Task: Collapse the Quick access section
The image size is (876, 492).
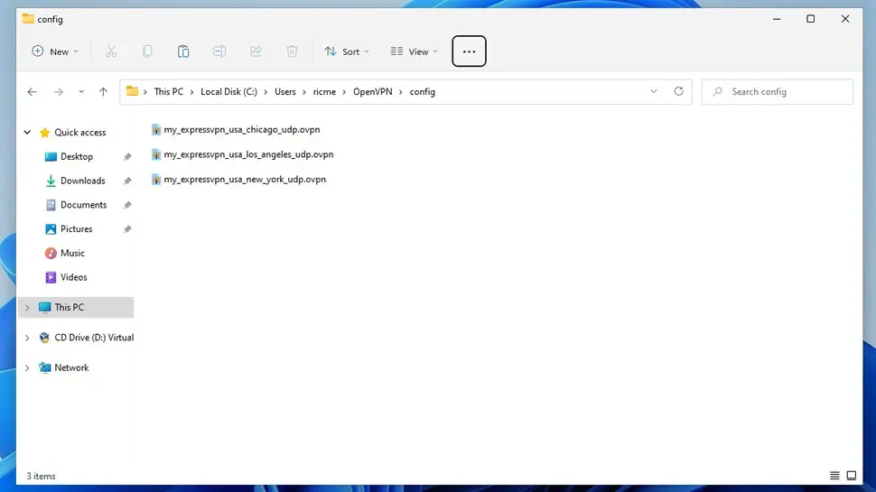Action: pos(27,133)
